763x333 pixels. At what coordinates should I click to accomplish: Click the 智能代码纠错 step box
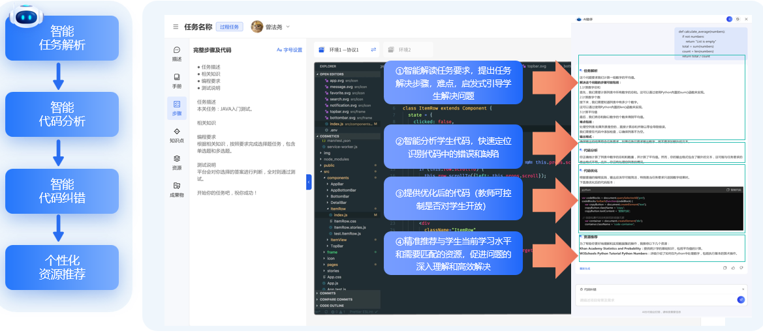62,191
